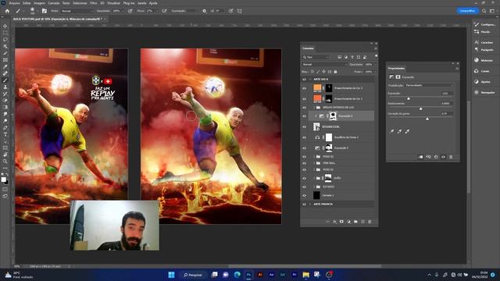Image resolution: width=500 pixels, height=281 pixels.
Task: Delete layer with Layers panel trash icon
Action: point(370,222)
